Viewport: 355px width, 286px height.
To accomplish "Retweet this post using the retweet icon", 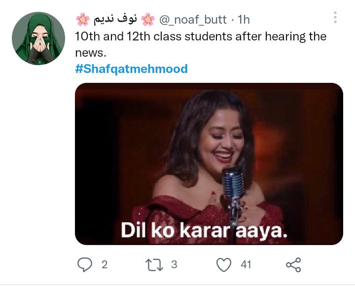I will [154, 265].
